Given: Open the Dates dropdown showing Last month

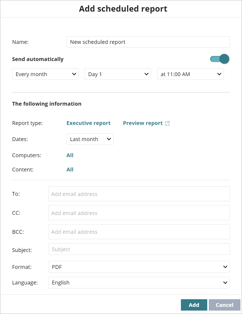Looking at the screenshot, I should 90,139.
